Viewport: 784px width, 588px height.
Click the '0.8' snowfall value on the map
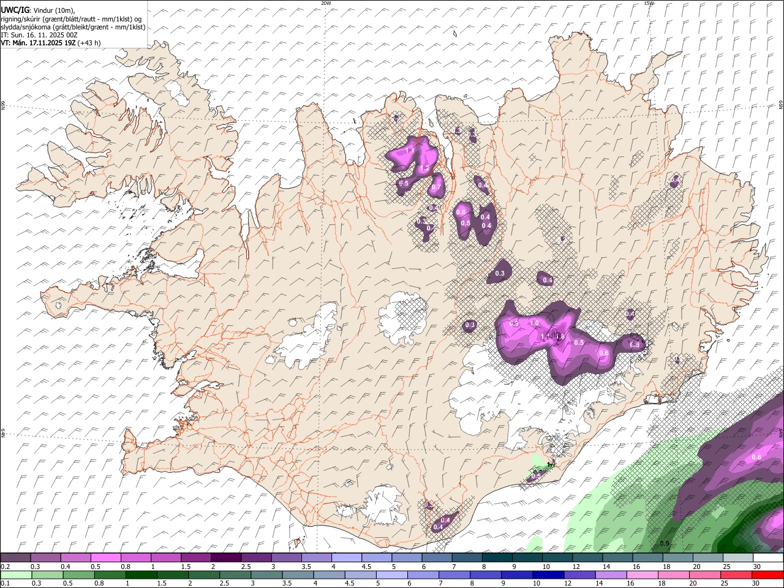point(461,212)
